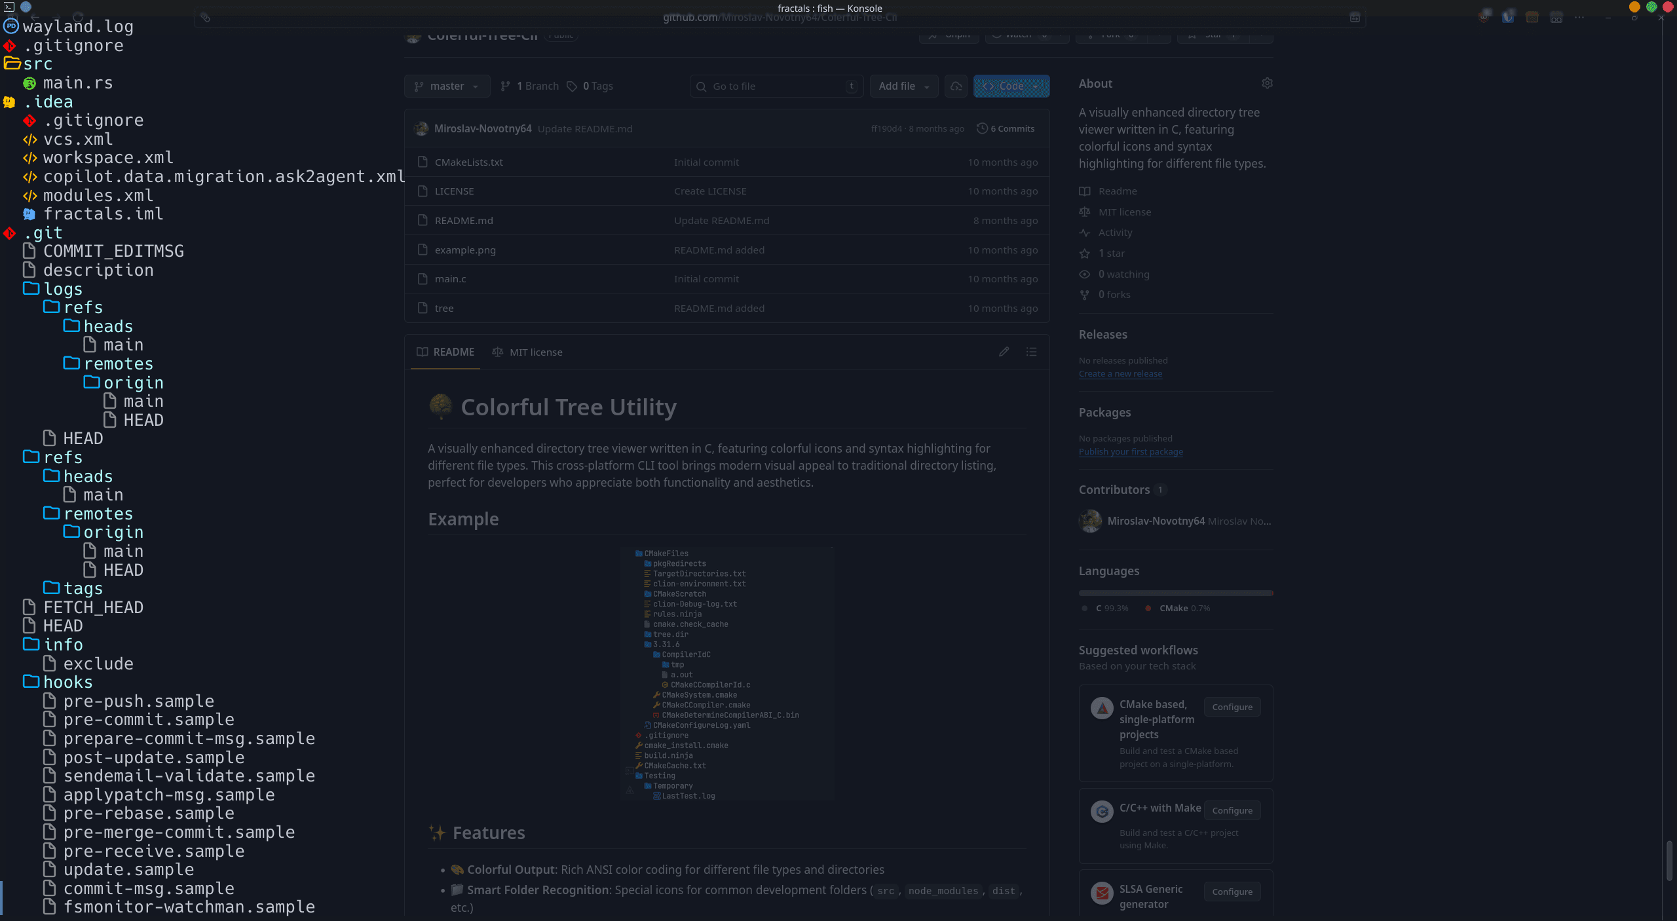Click the Create a new release link
Image resolution: width=1677 pixels, height=921 pixels.
[1120, 373]
